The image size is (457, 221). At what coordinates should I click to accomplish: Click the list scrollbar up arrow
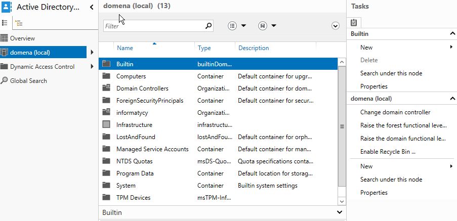342,62
